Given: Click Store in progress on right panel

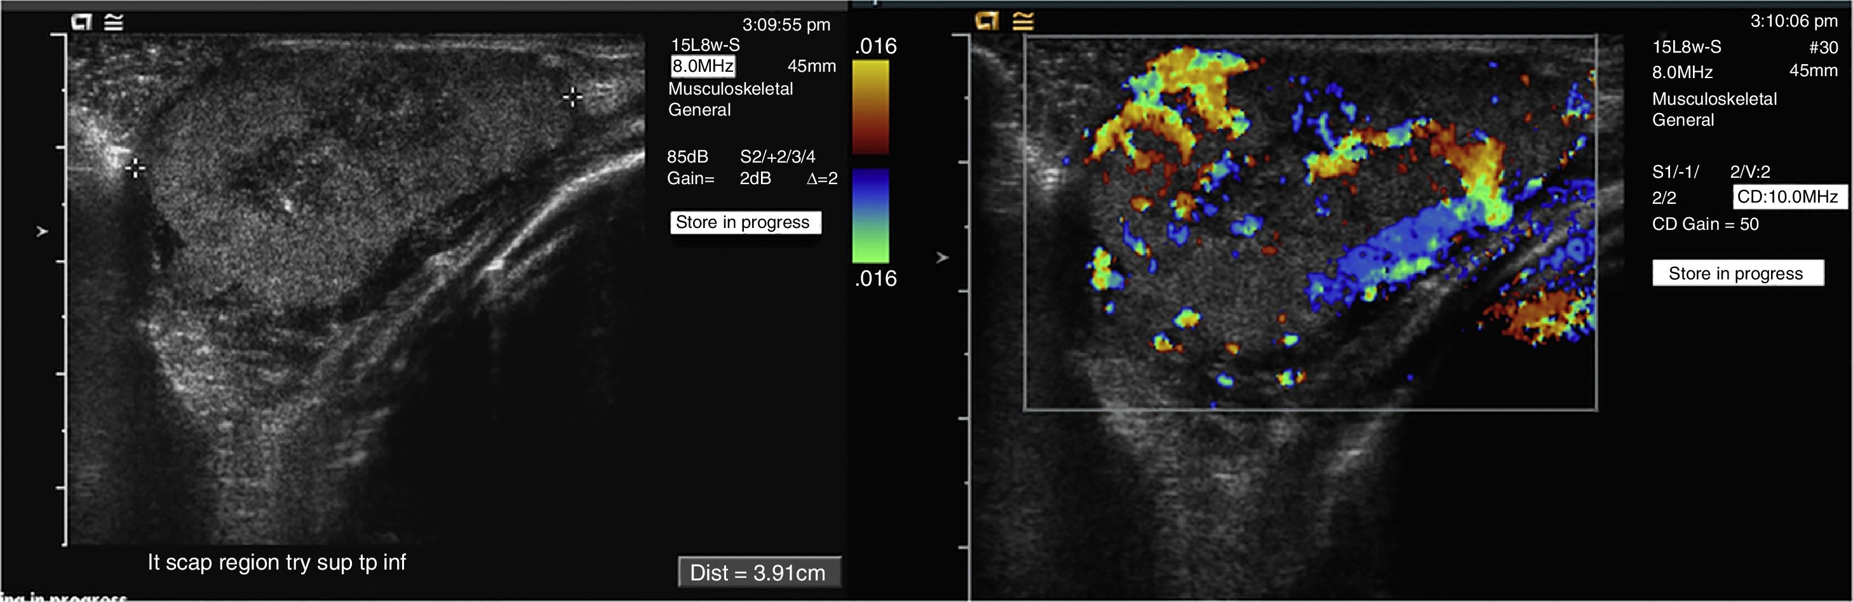Looking at the screenshot, I should coord(1735,273).
